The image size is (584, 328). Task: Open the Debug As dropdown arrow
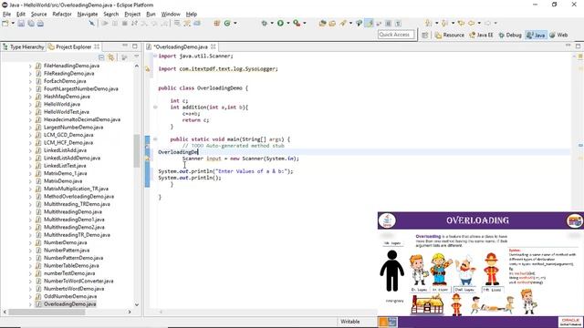tap(272, 23)
